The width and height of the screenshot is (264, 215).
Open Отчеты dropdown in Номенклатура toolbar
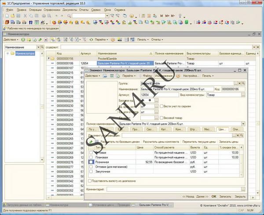coord(157,40)
